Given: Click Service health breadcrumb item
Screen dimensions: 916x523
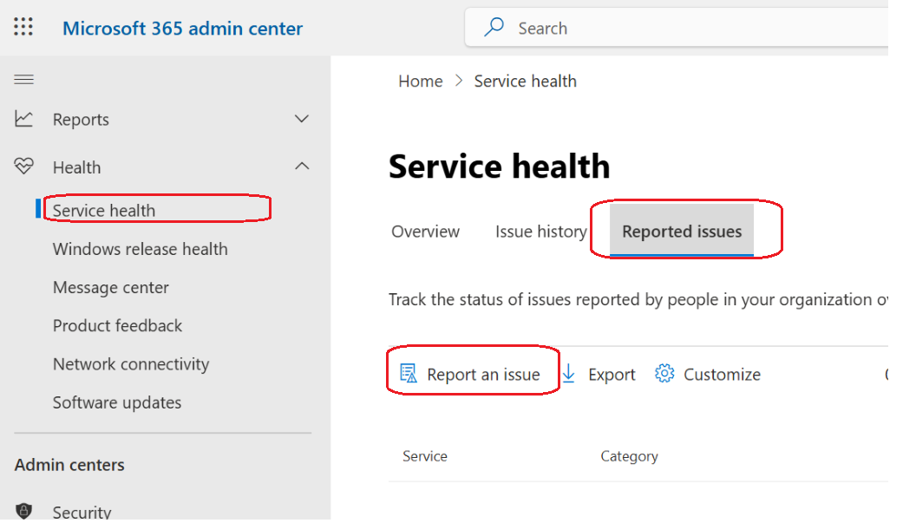Looking at the screenshot, I should (x=525, y=82).
